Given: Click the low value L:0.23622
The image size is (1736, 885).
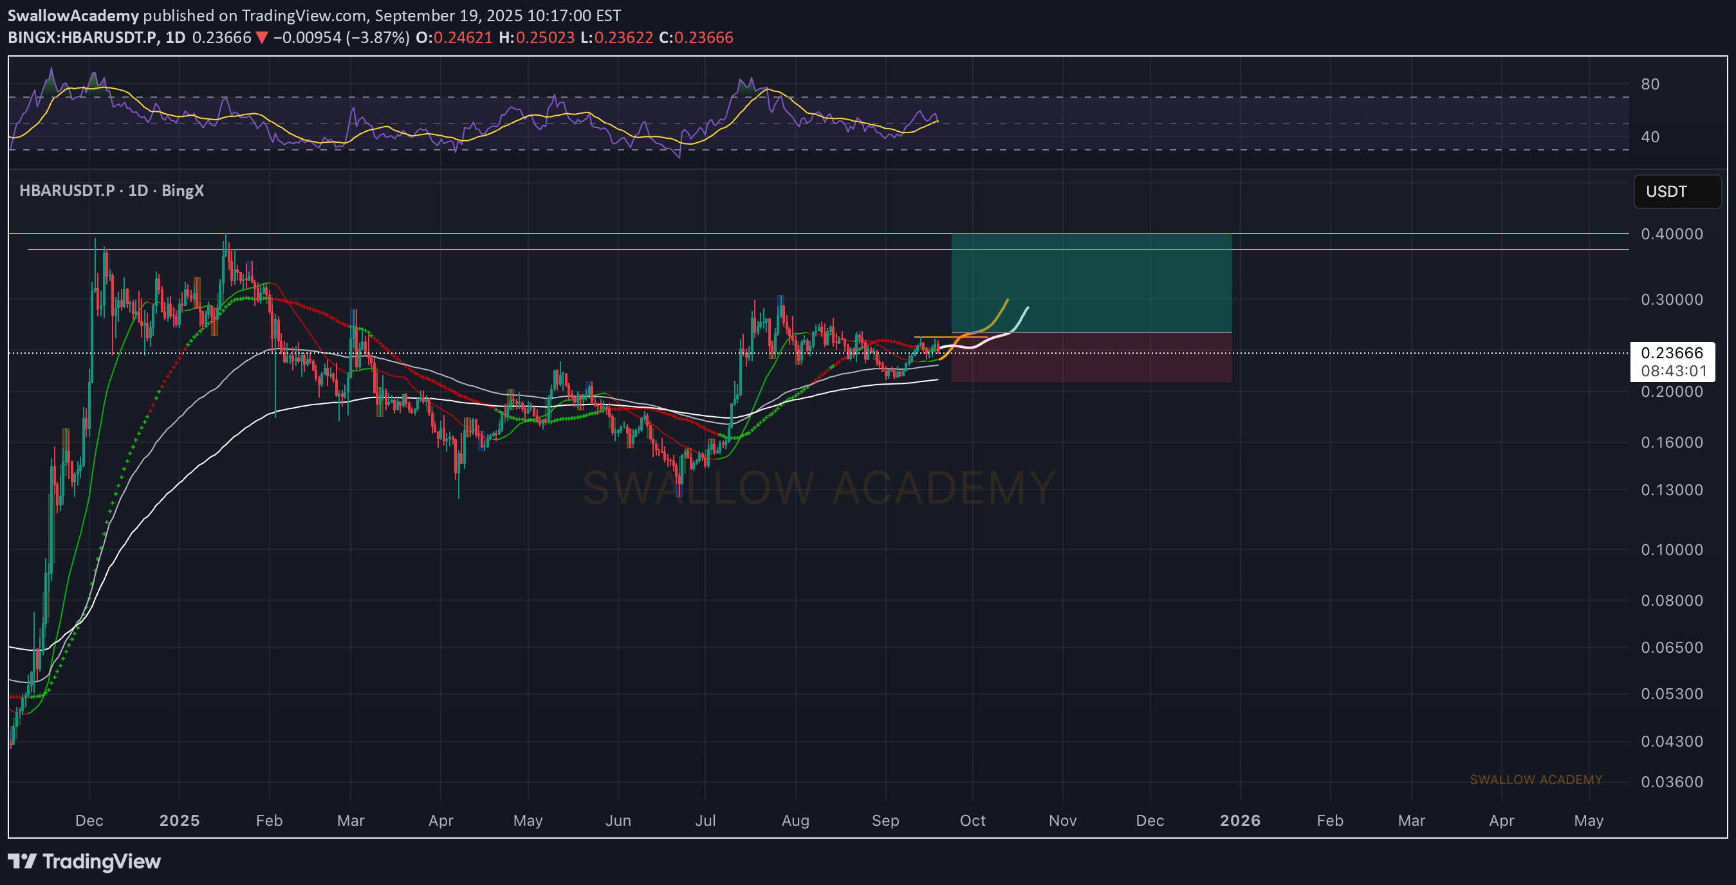Looking at the screenshot, I should tap(616, 37).
